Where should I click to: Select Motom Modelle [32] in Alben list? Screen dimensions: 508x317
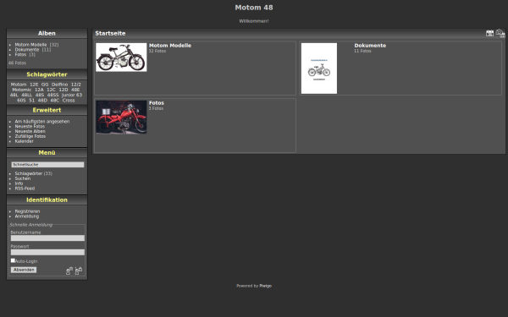click(x=30, y=45)
